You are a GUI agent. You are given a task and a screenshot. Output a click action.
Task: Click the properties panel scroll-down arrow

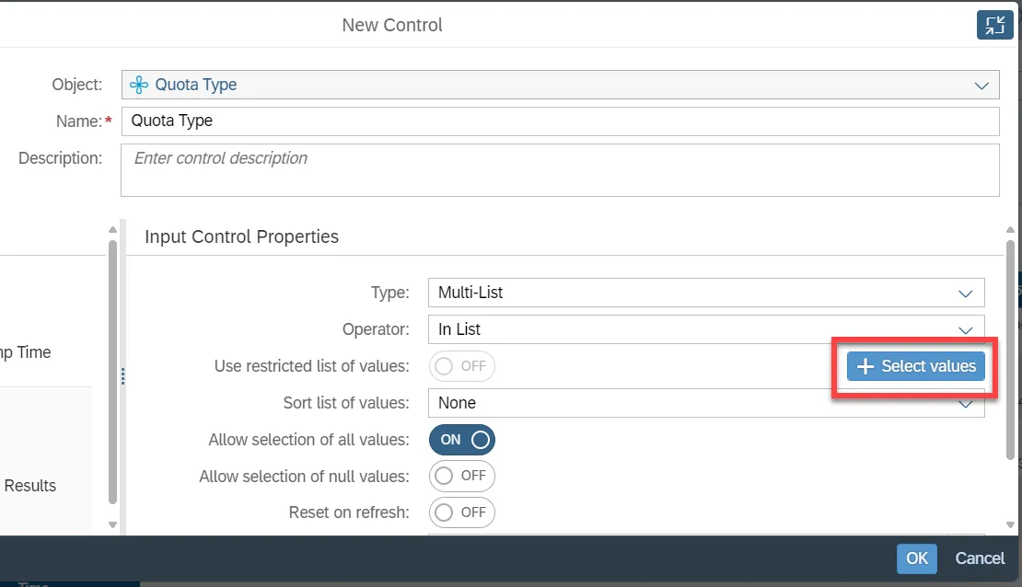click(x=1010, y=524)
